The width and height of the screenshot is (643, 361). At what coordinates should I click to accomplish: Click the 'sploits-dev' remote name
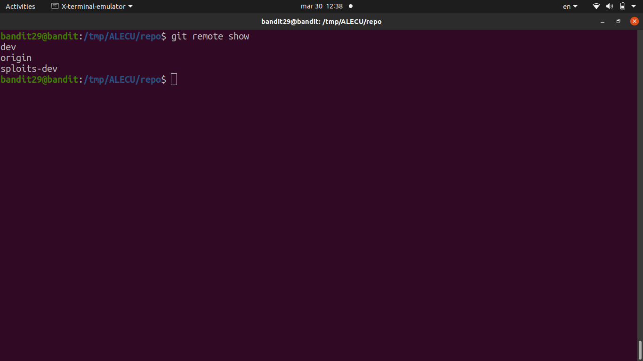[x=29, y=69]
